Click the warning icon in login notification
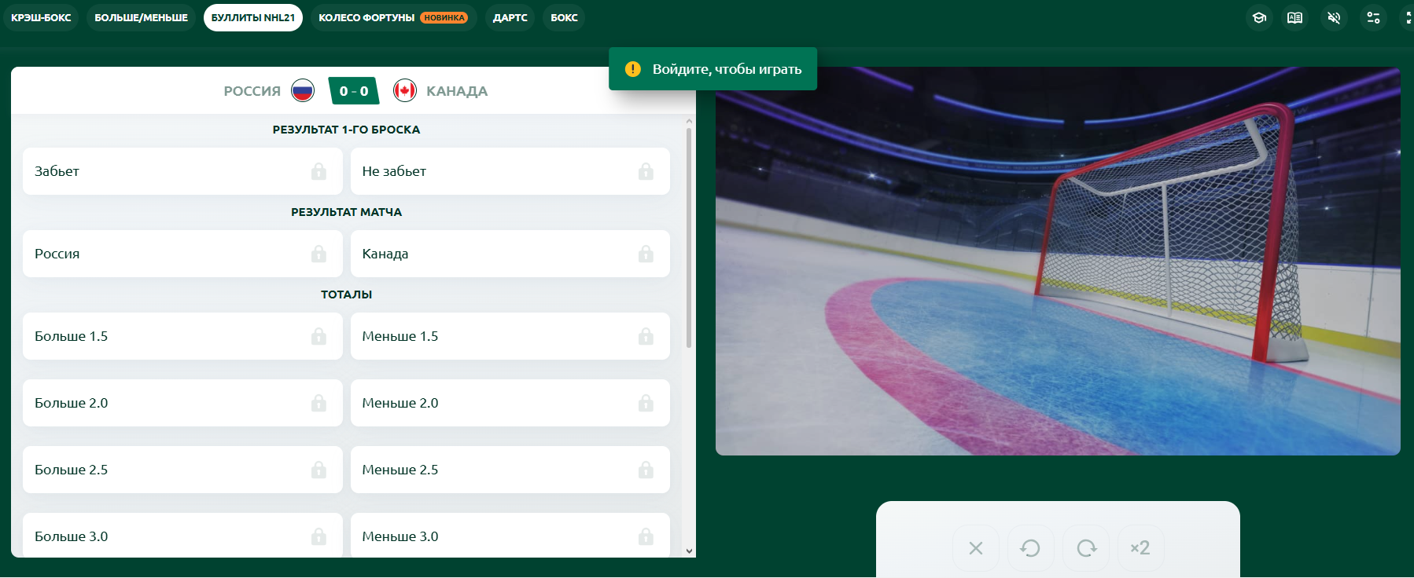Image resolution: width=1414 pixels, height=578 pixels. [633, 69]
